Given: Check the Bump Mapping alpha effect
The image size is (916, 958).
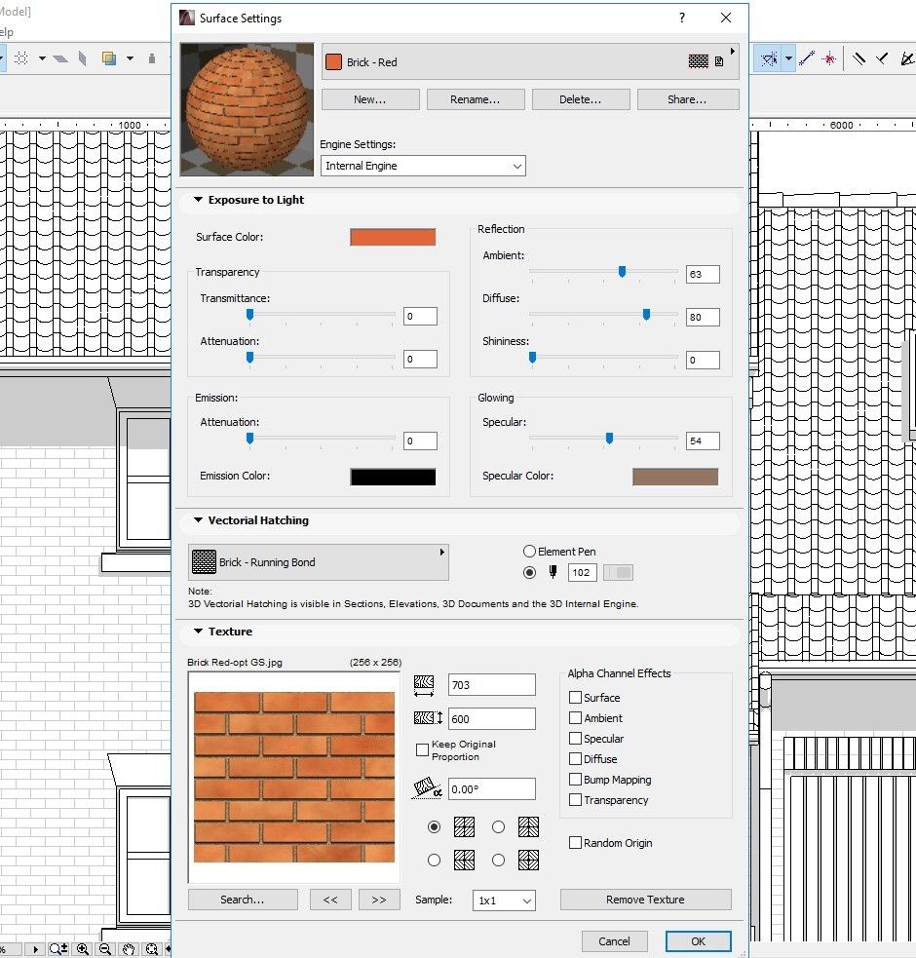Looking at the screenshot, I should coord(575,780).
